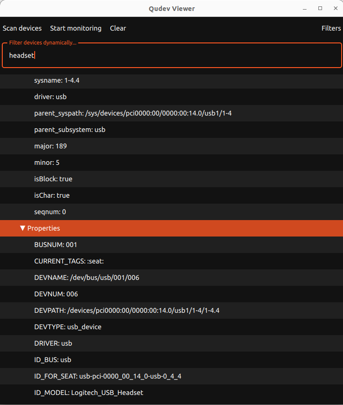Click the isChar: true row
This screenshot has width=343, height=405.
pos(52,195)
